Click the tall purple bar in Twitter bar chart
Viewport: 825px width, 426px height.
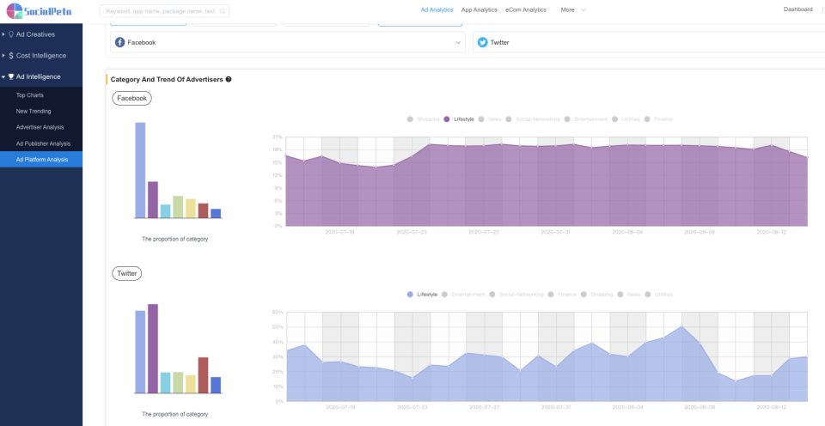(153, 348)
